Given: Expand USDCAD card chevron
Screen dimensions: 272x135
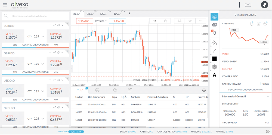Looking at the screenshot, I should point(63,80).
